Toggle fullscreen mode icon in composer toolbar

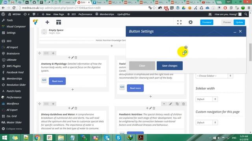(x=179, y=22)
